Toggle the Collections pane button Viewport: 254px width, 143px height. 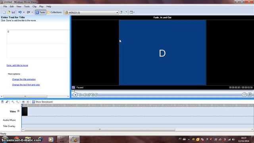pyautogui.click(x=54, y=12)
